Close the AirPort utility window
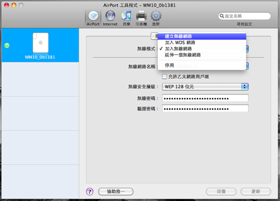Screen dimensions: 280x201 (6, 5)
